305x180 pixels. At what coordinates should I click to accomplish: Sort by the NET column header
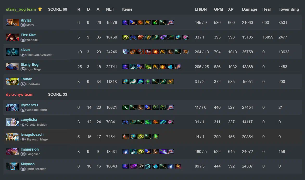pos(110,9)
